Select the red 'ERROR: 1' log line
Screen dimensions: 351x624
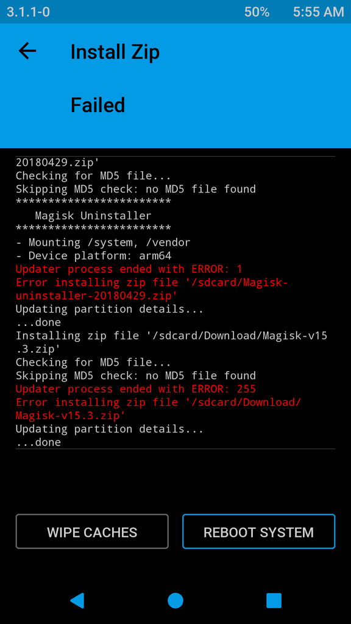(129, 269)
